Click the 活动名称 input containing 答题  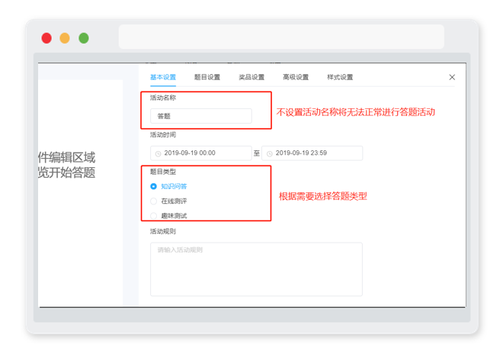point(201,116)
